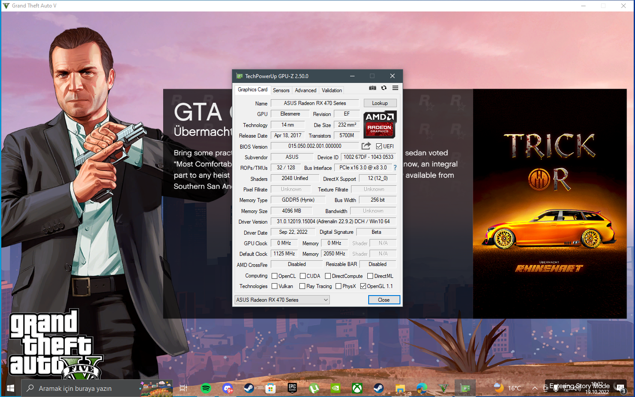Viewport: 635px width, 397px height.
Task: Click the GPU-Z taskbar icon
Action: pos(465,388)
